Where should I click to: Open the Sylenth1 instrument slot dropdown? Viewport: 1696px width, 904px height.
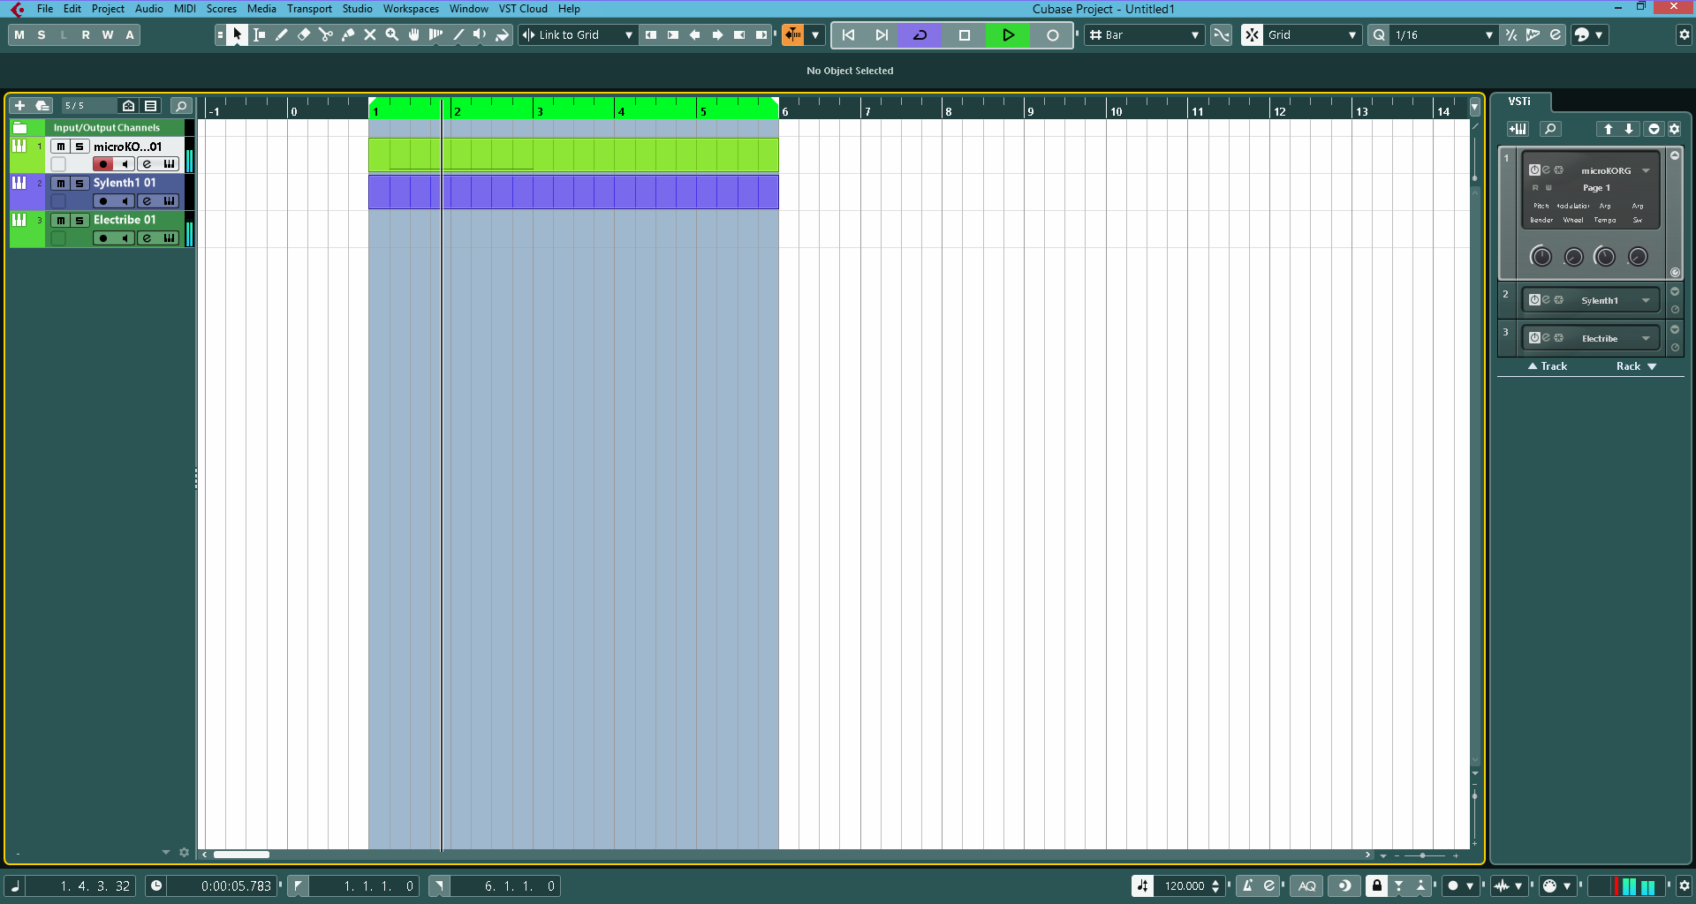(x=1646, y=300)
